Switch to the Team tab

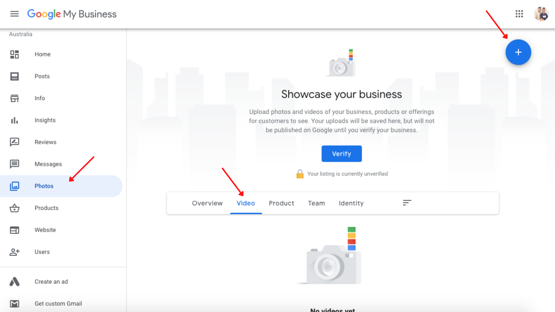point(316,203)
